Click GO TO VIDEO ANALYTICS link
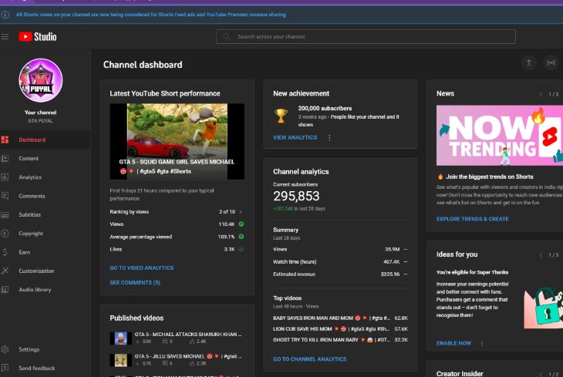Image resolution: width=563 pixels, height=377 pixels. 141,268
